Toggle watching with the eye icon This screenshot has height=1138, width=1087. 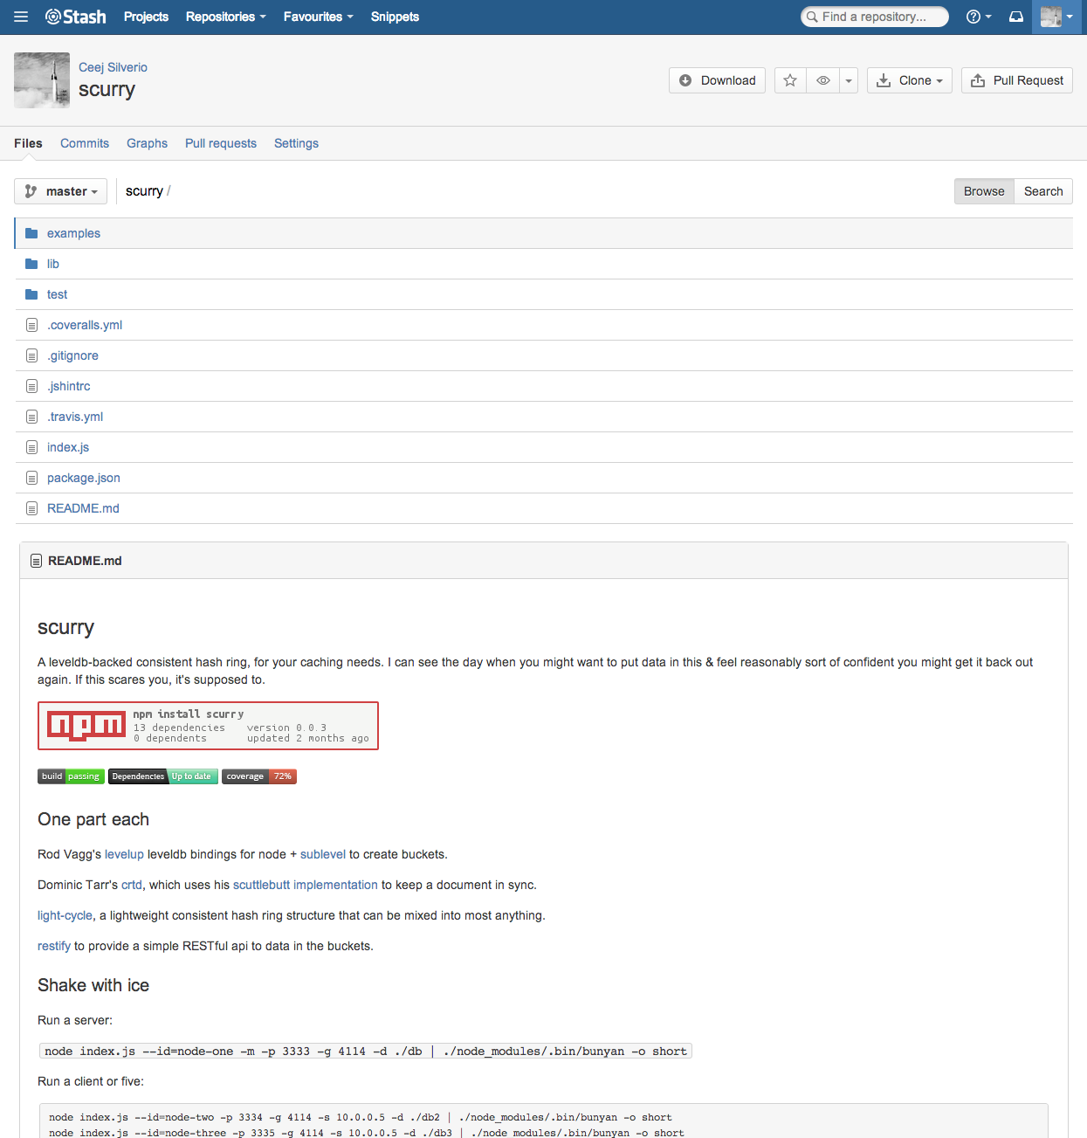click(822, 80)
